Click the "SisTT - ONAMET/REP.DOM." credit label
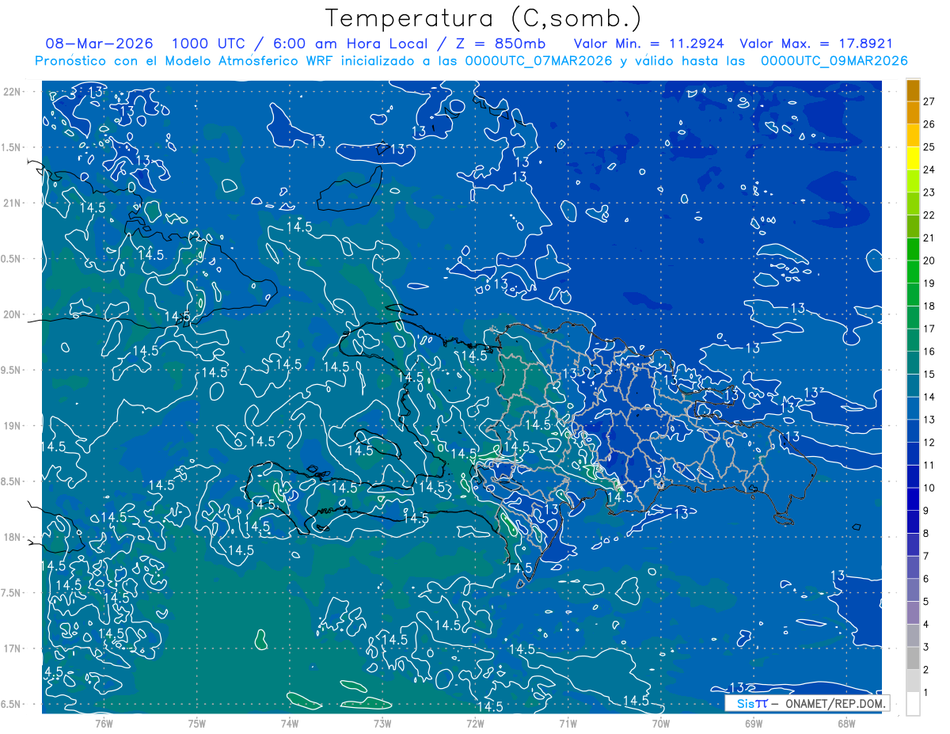Image resolution: width=950 pixels, height=734 pixels. [x=807, y=703]
